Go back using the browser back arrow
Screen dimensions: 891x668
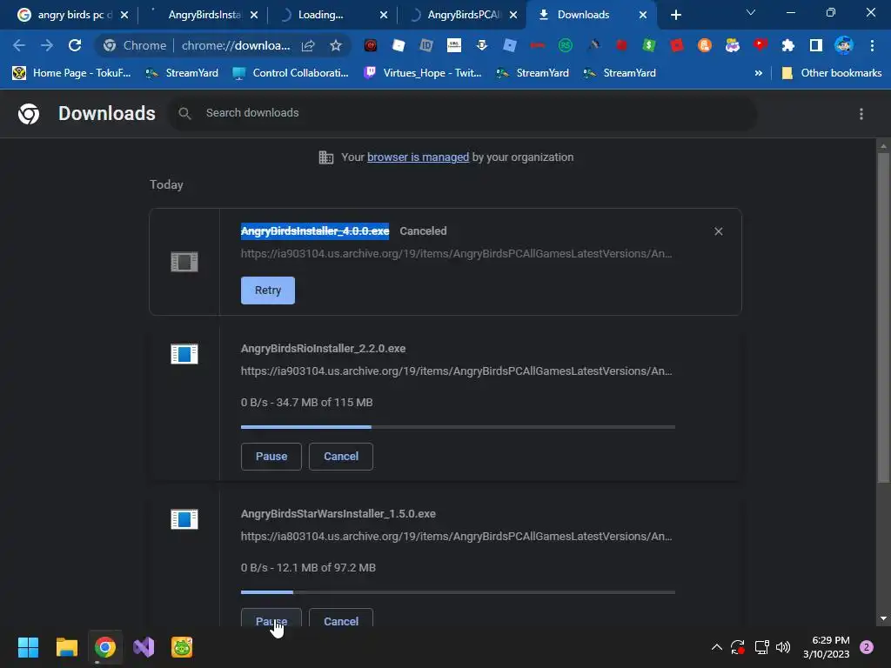pos(19,45)
